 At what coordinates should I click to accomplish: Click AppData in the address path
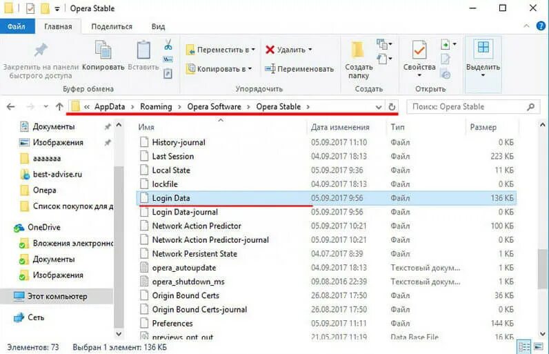[x=110, y=107]
